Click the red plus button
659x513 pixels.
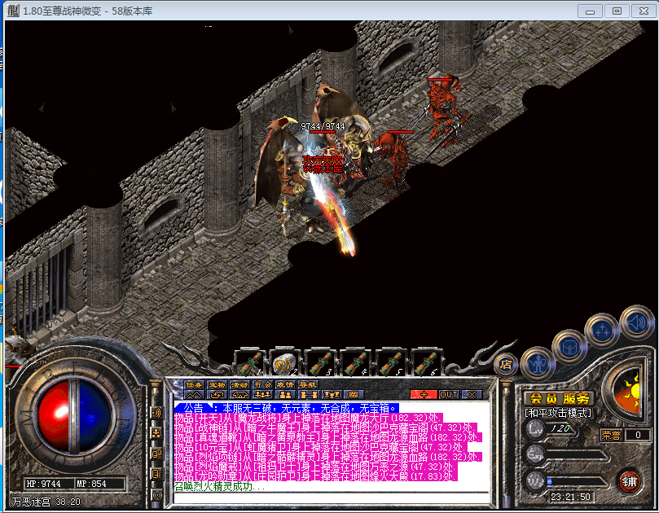click(424, 394)
